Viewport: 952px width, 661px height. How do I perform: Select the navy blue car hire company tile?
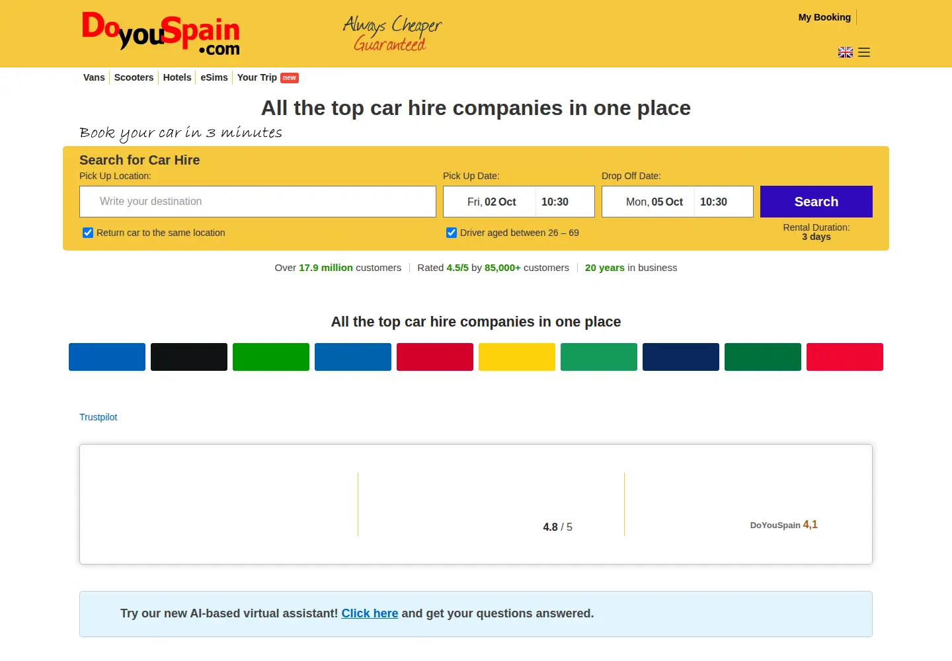click(x=681, y=357)
